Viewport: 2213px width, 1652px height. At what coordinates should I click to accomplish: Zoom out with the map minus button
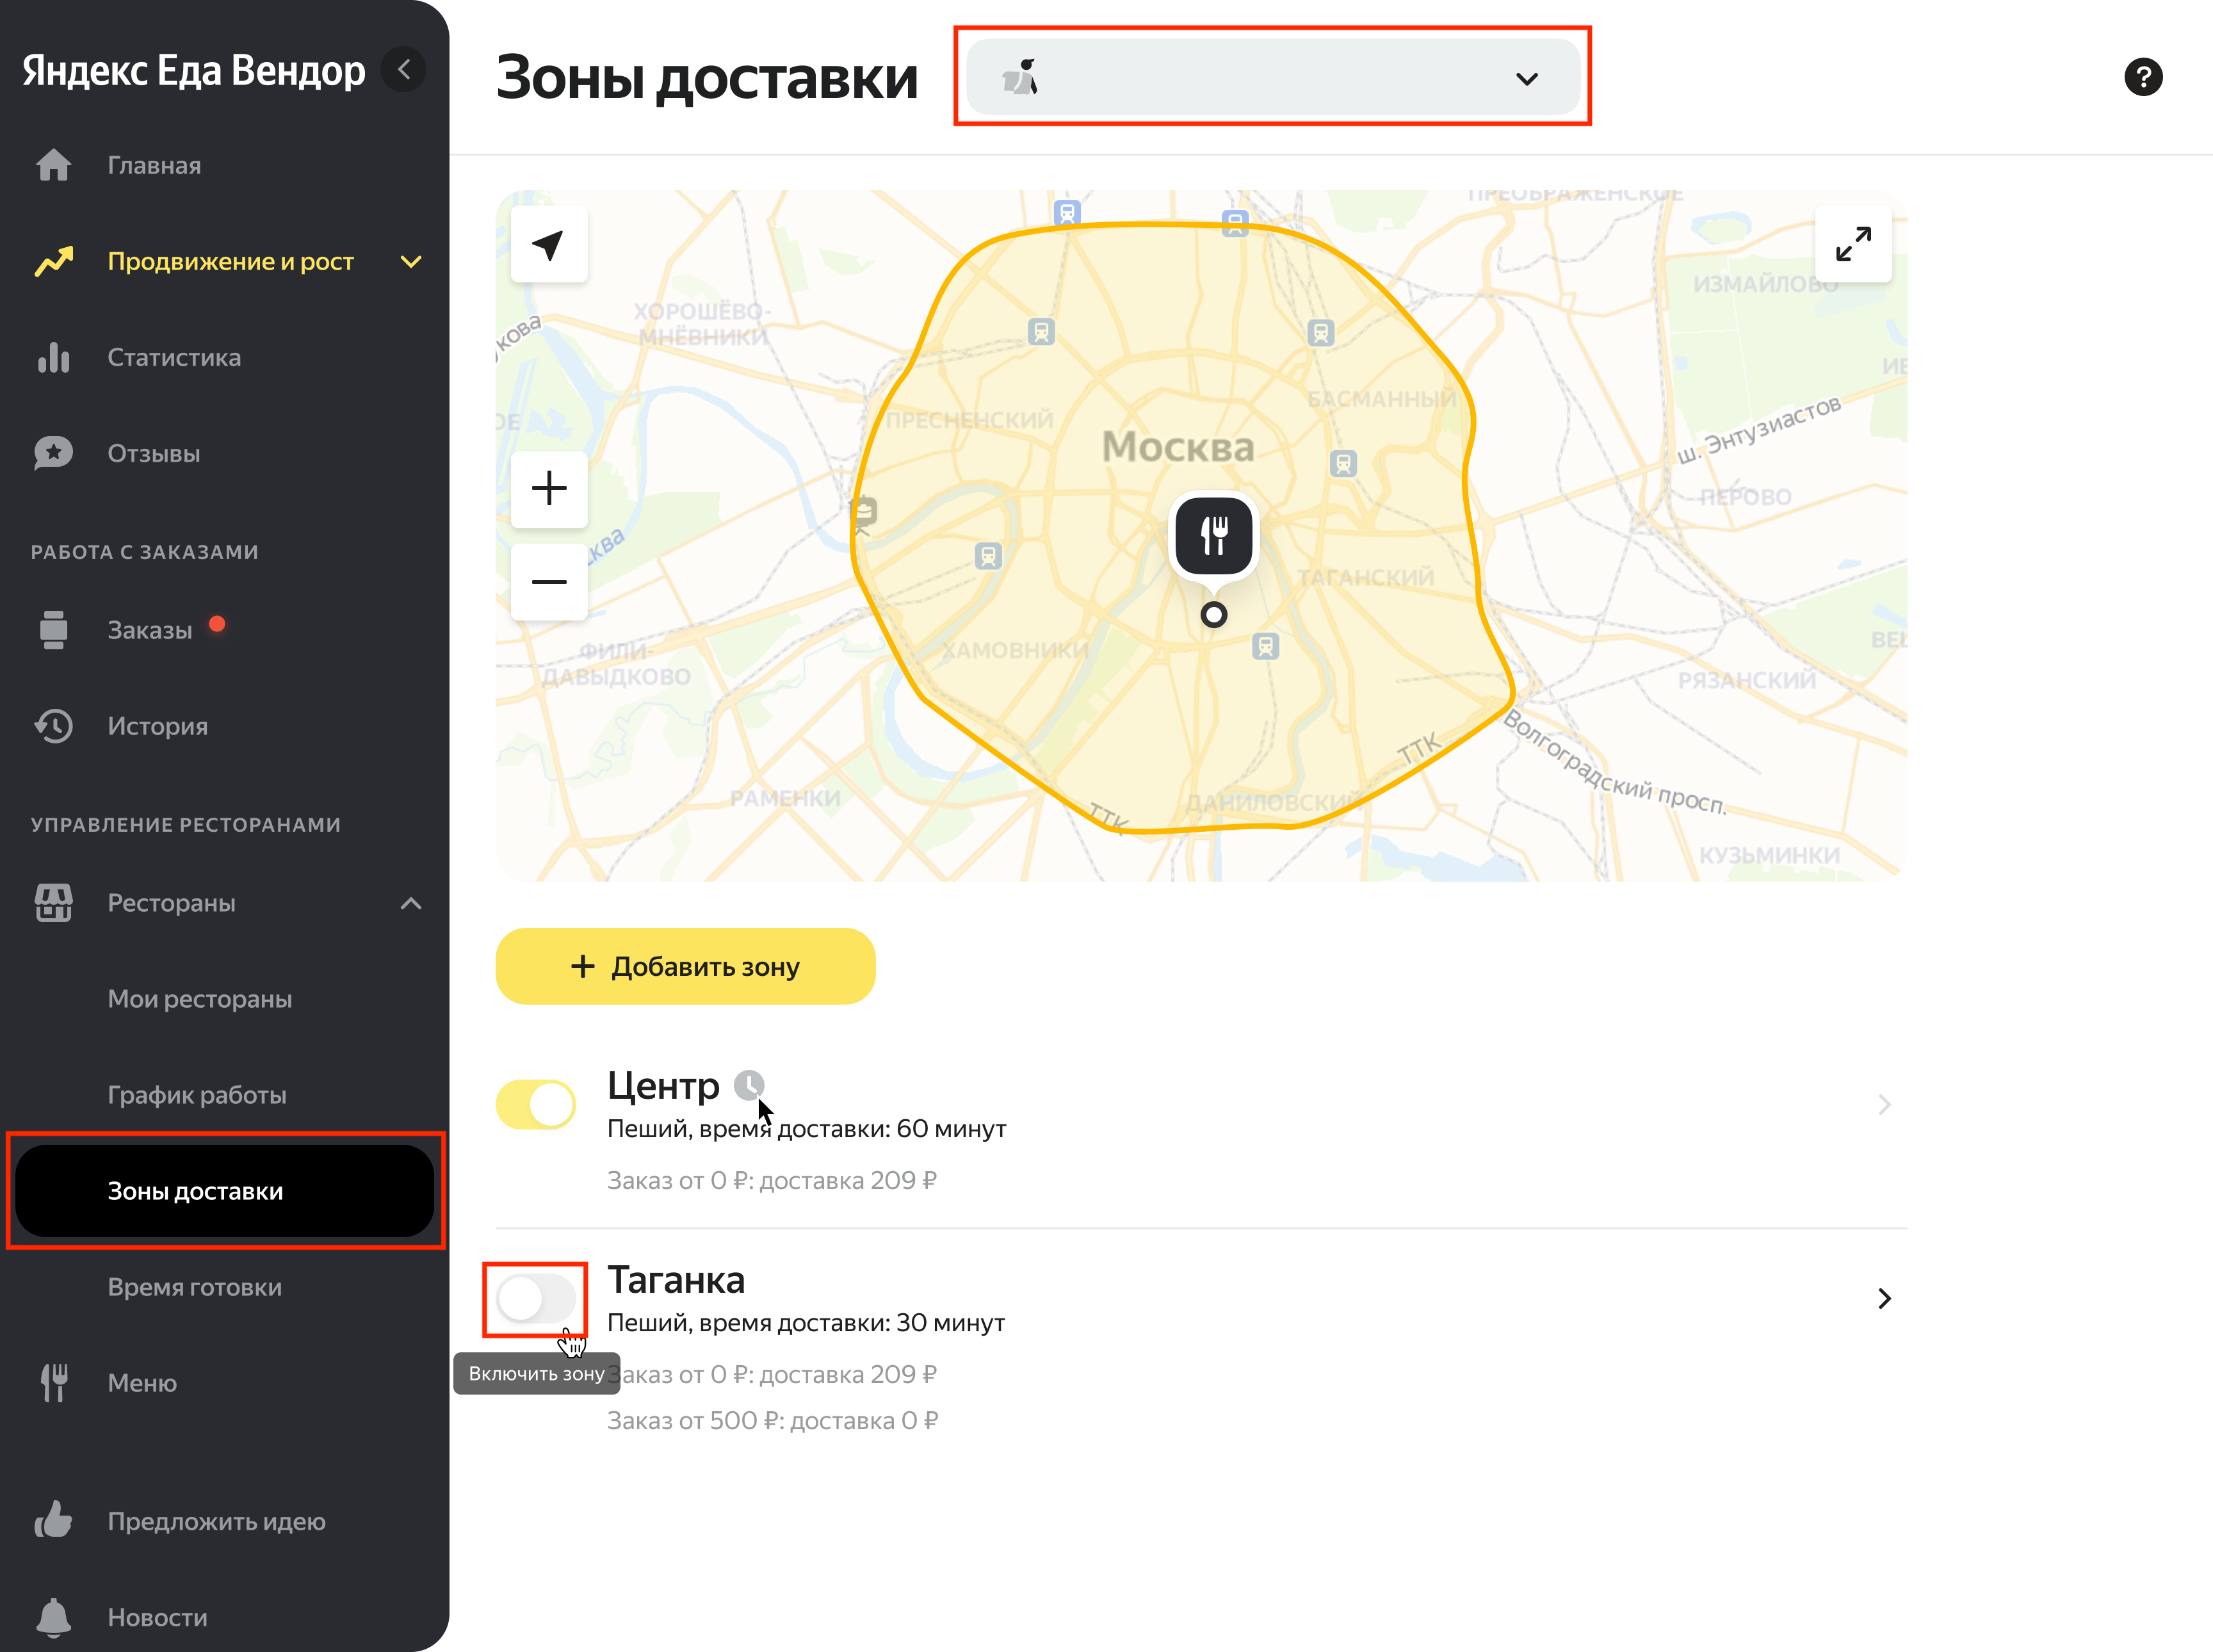pyautogui.click(x=548, y=581)
